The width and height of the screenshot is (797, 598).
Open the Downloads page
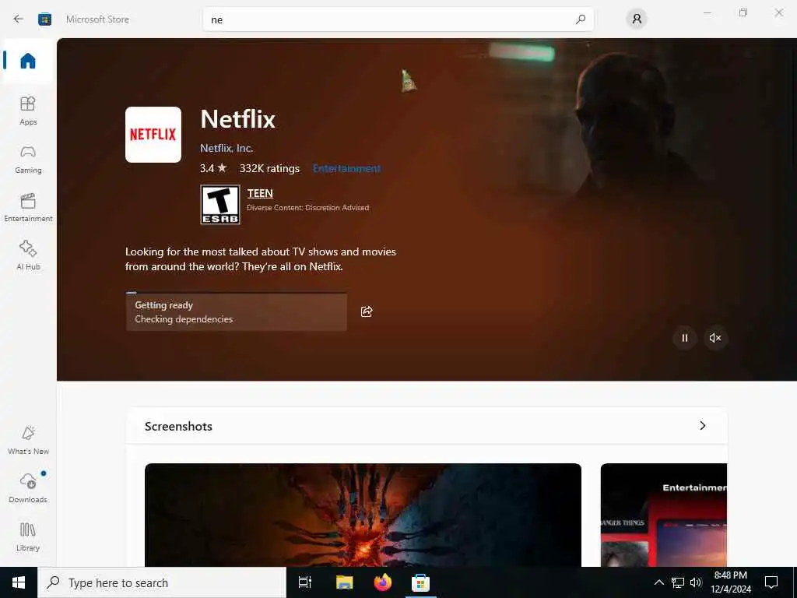28,489
